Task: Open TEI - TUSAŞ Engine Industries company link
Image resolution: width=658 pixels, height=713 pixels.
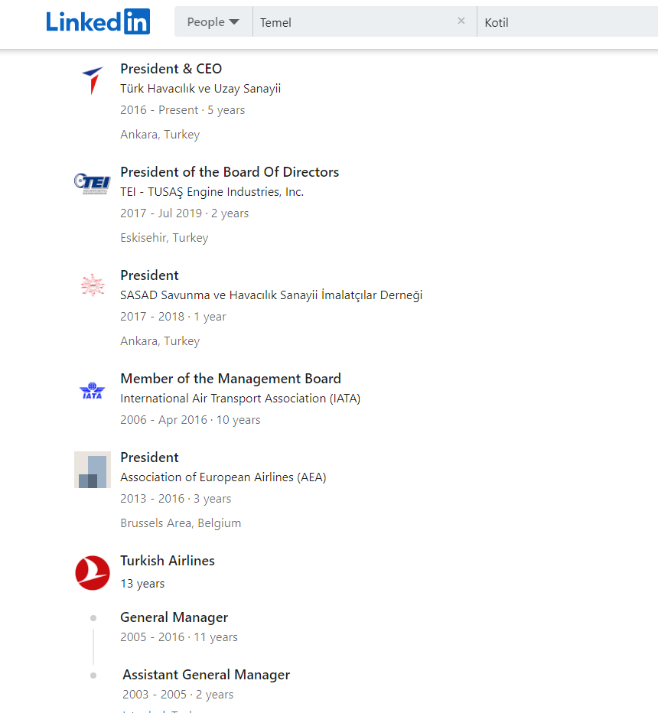Action: (x=212, y=192)
